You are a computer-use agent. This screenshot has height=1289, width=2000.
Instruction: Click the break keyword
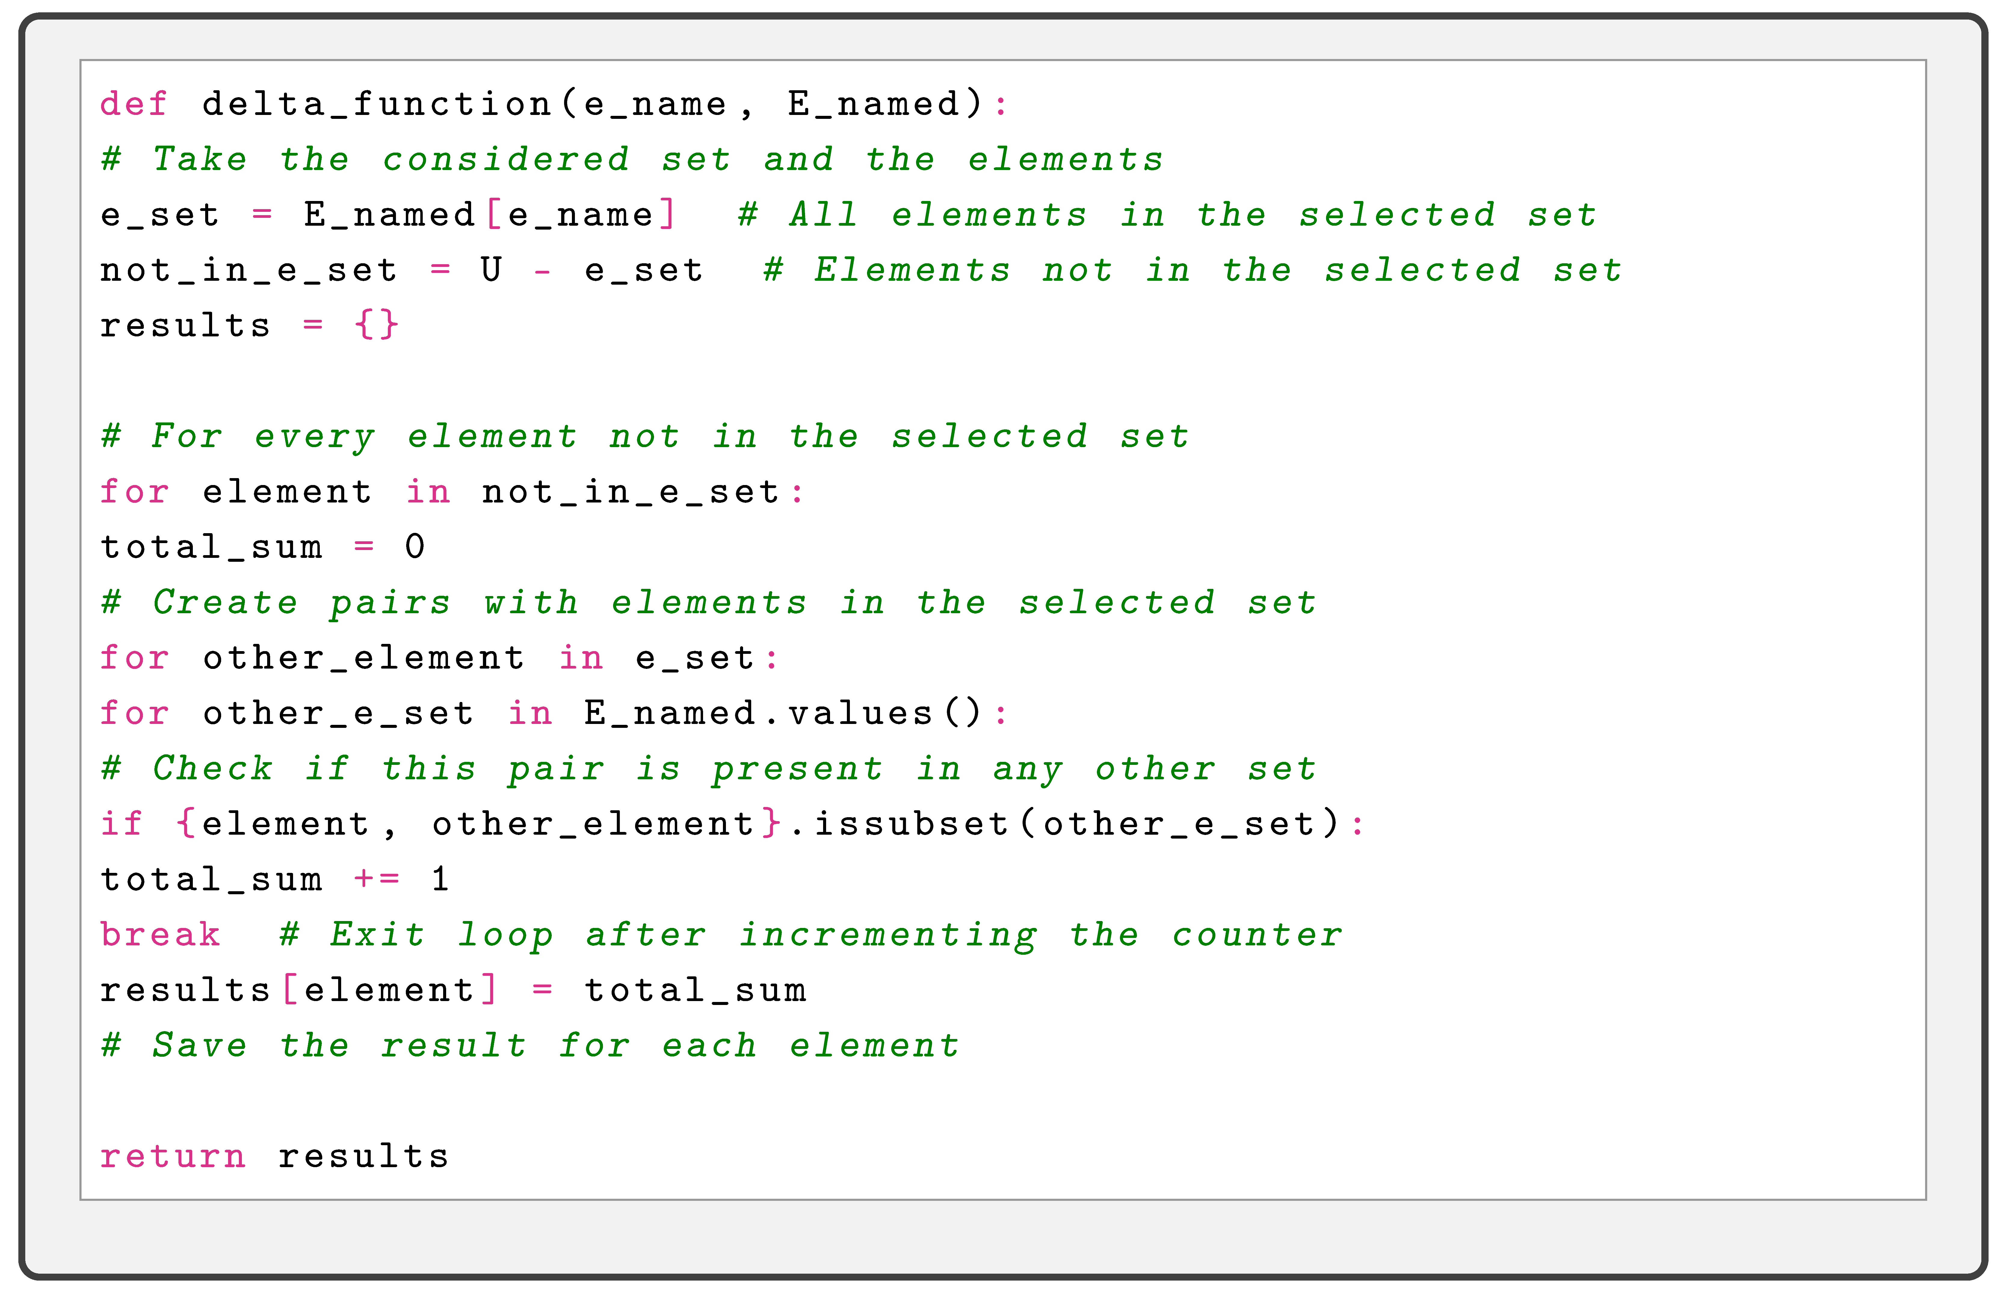tap(160, 935)
